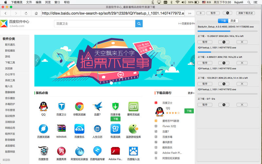This screenshot has width=262, height=164.
Task: Open iTunes 32位 in download ranking
Action: coord(169,126)
